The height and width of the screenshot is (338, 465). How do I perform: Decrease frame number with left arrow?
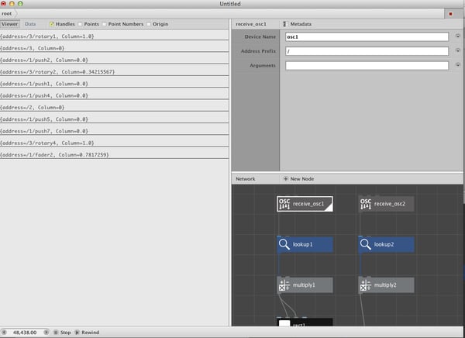[4, 332]
